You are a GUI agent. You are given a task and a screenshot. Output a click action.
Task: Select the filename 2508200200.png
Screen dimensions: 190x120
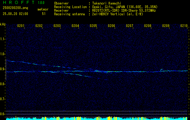[x=15, y=8]
